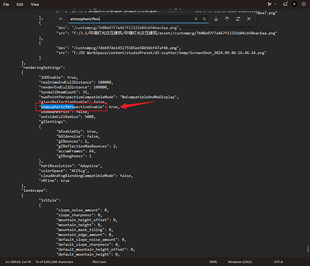Clear the find search text with the X
The height and width of the screenshot is (266, 310).
tap(196, 19)
